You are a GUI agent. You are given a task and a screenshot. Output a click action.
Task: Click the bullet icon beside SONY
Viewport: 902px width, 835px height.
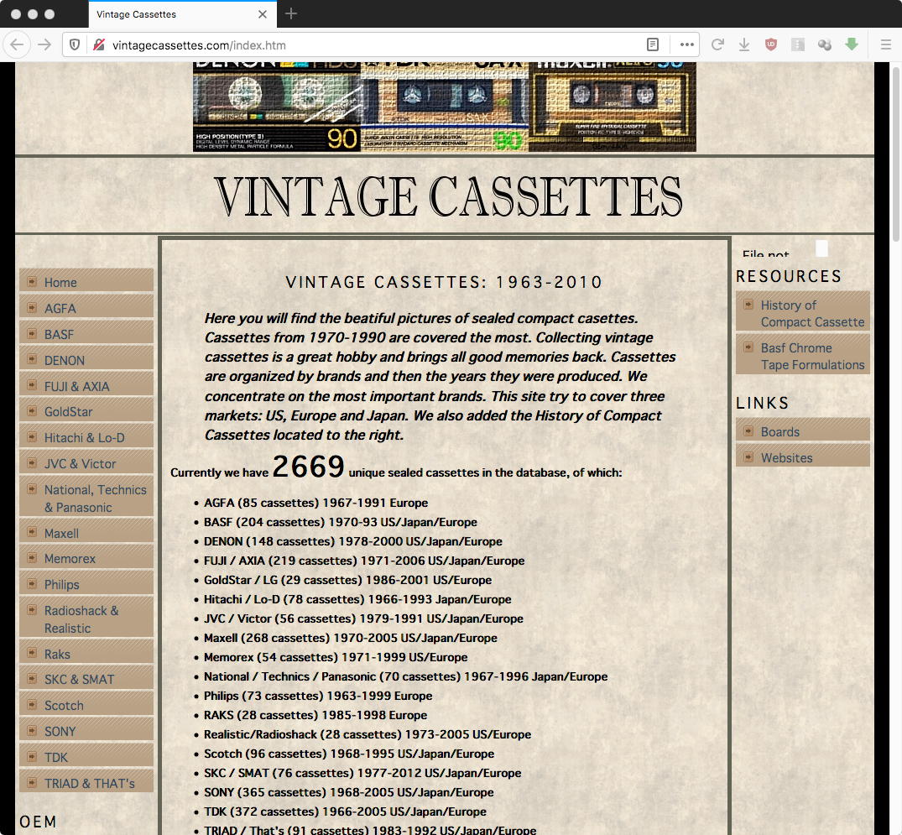coord(32,730)
